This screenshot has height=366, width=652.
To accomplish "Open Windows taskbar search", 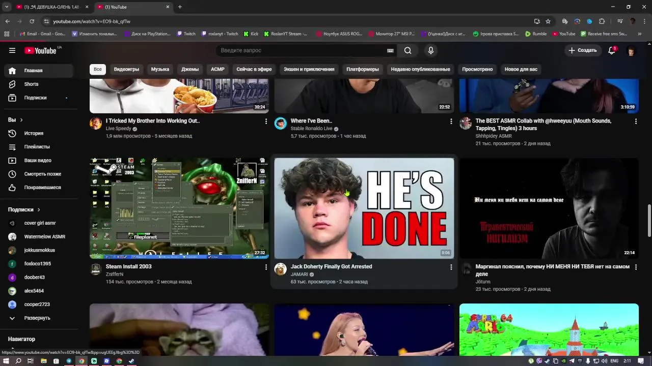I will 18,361.
